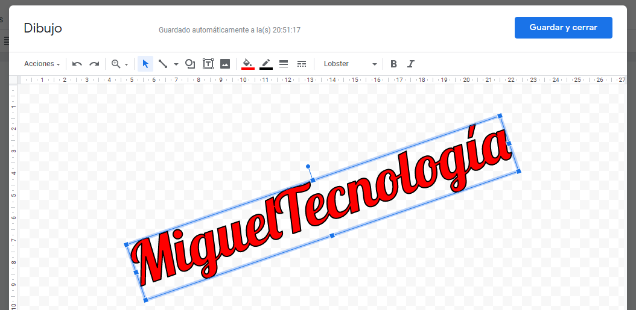Image resolution: width=636 pixels, height=310 pixels.
Task: Open the border dash style options
Action: click(x=302, y=64)
